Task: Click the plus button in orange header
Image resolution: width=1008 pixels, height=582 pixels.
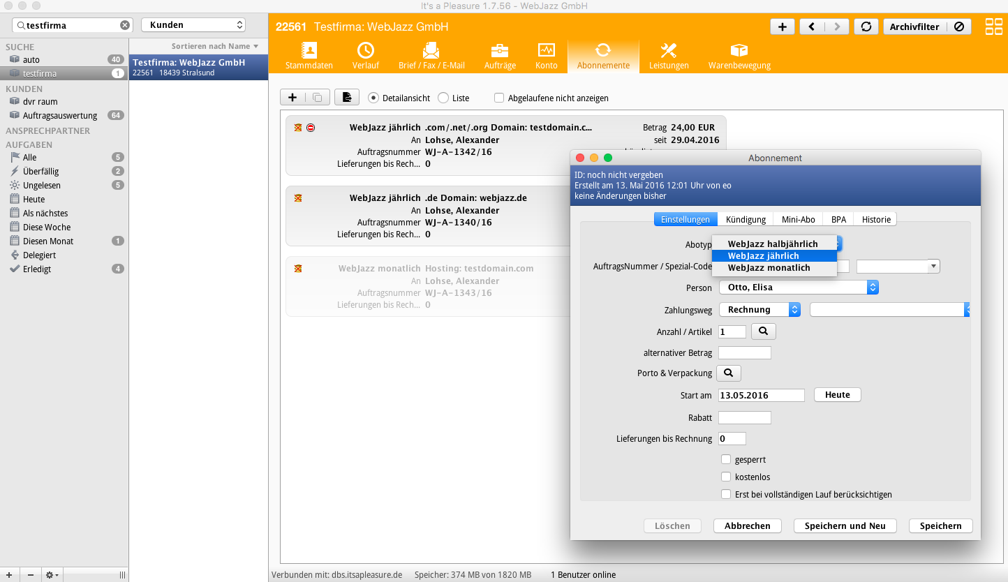Action: click(x=782, y=27)
